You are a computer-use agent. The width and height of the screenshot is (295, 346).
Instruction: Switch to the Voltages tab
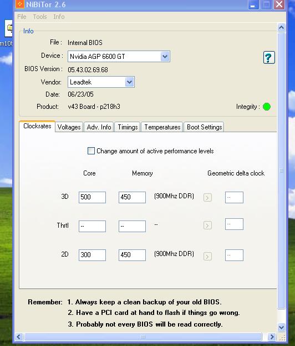click(69, 127)
